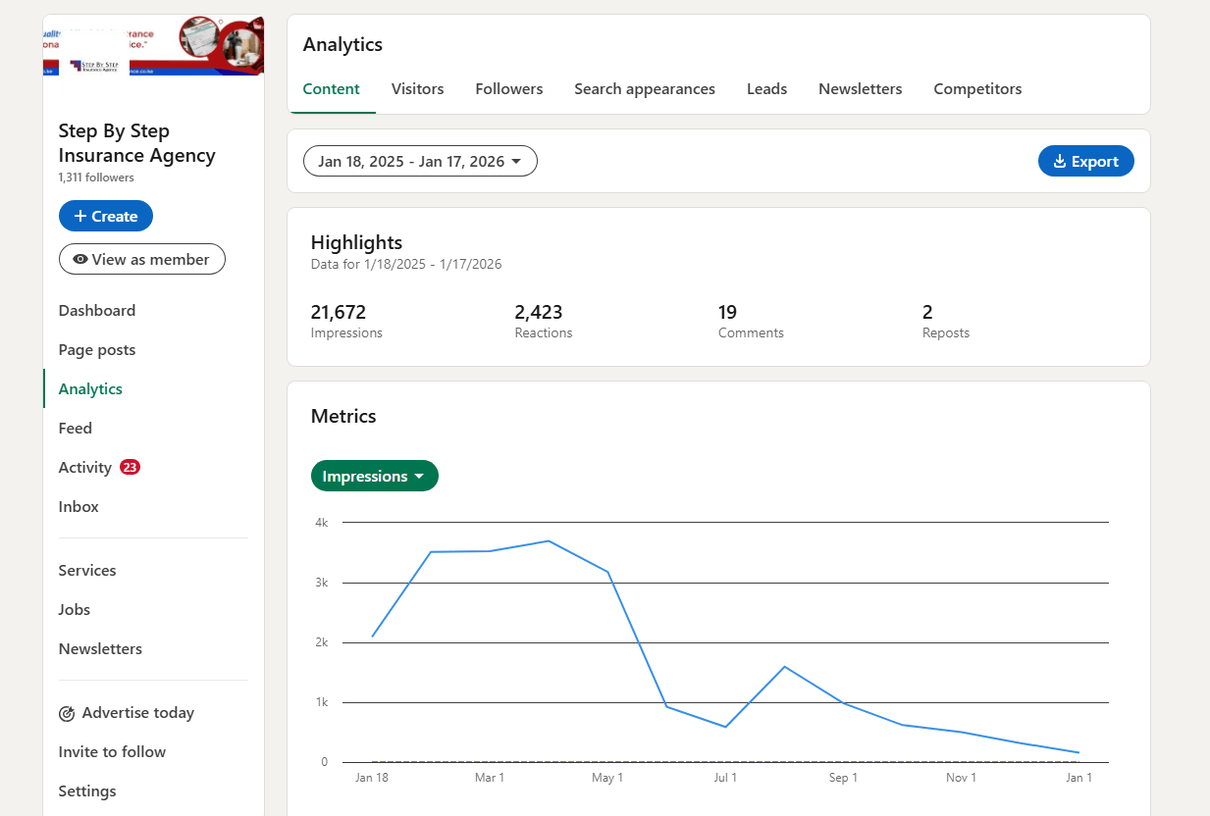Click the eye icon beside View as member

pos(79,259)
